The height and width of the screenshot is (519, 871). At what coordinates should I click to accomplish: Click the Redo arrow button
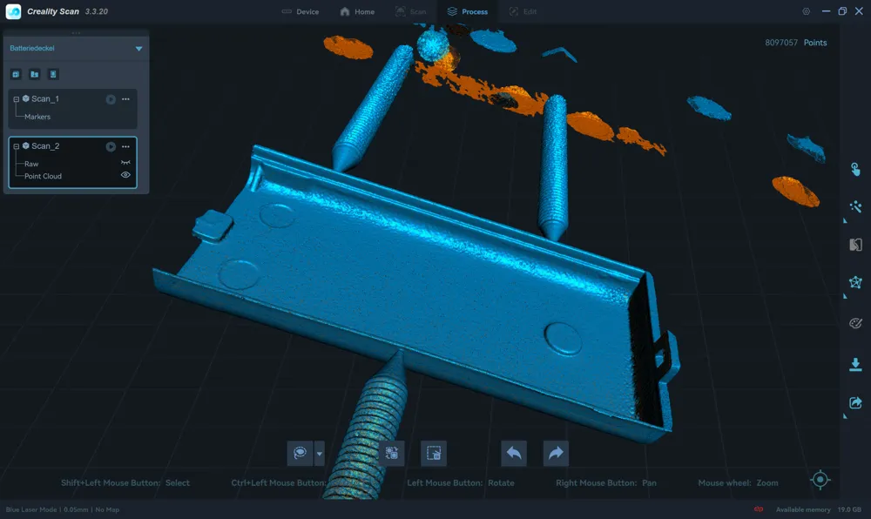[x=555, y=453]
